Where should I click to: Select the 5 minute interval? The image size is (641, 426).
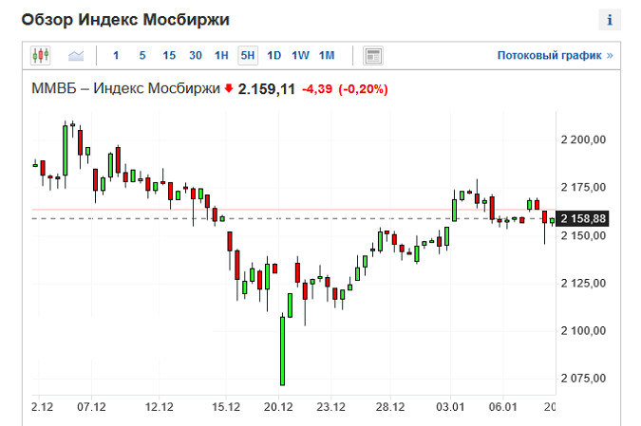[142, 55]
